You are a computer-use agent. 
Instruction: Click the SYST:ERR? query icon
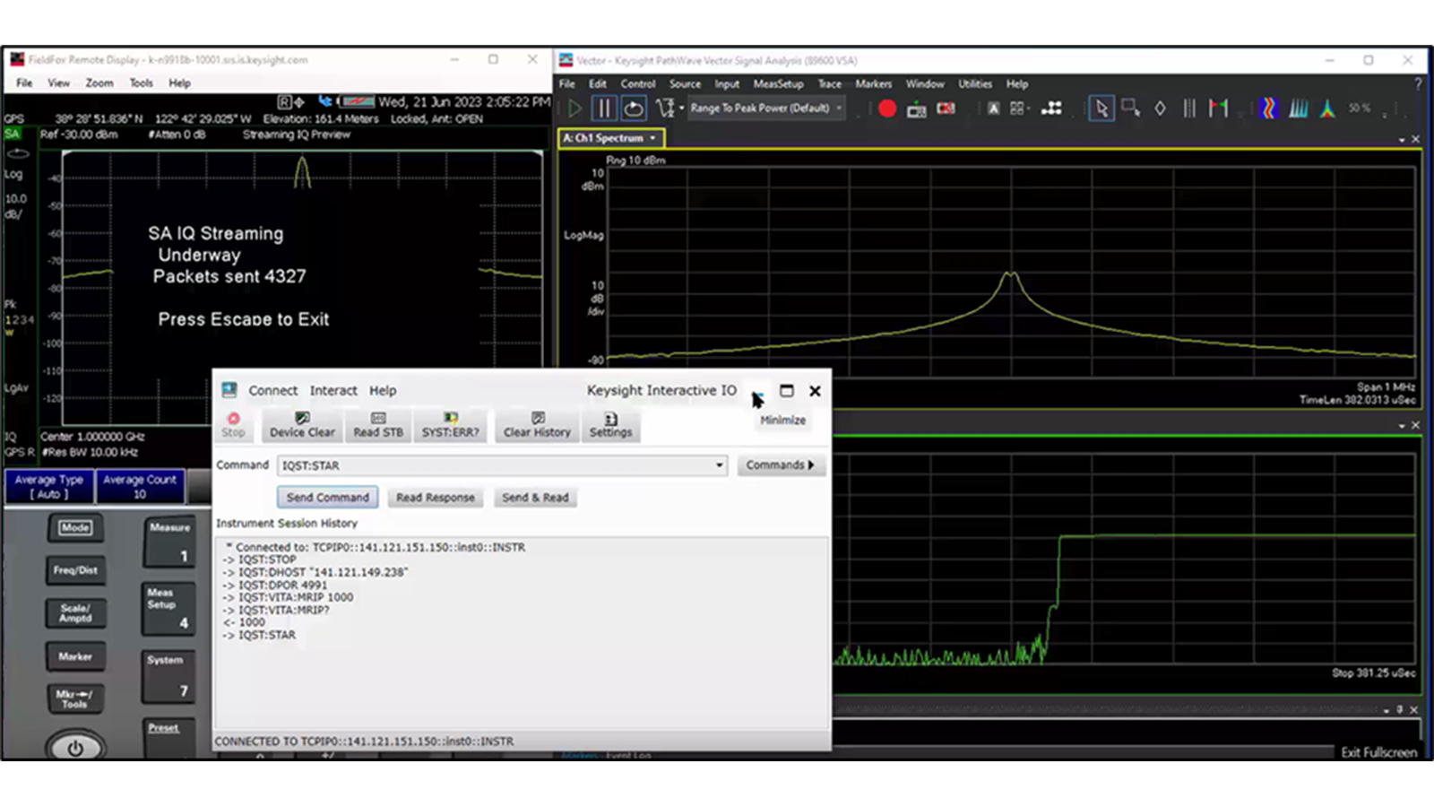coord(450,423)
